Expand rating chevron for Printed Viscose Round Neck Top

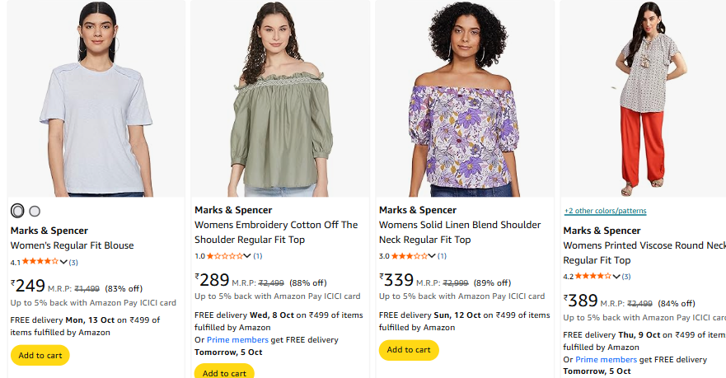click(x=618, y=277)
